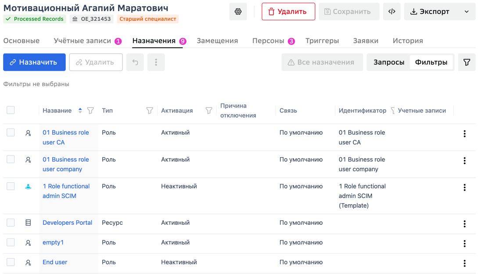Switch to the Основные tab

(22, 41)
